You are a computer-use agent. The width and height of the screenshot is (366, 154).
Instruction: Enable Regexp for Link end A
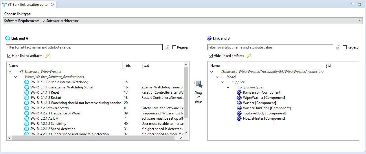(174, 47)
